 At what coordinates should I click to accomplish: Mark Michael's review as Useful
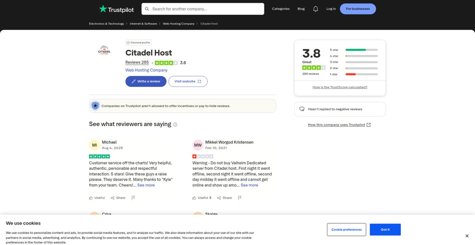[x=97, y=198]
